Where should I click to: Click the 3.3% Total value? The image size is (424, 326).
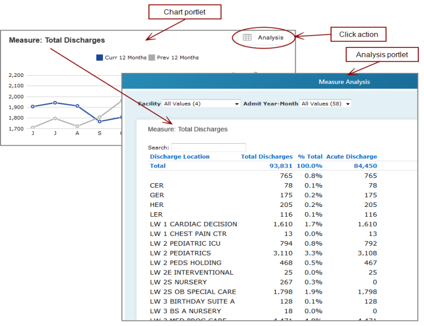coord(314,253)
